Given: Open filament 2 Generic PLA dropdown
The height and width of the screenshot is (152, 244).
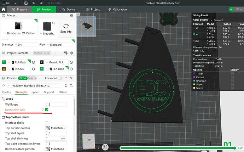Looking at the screenshot, I should (x=57, y=62).
